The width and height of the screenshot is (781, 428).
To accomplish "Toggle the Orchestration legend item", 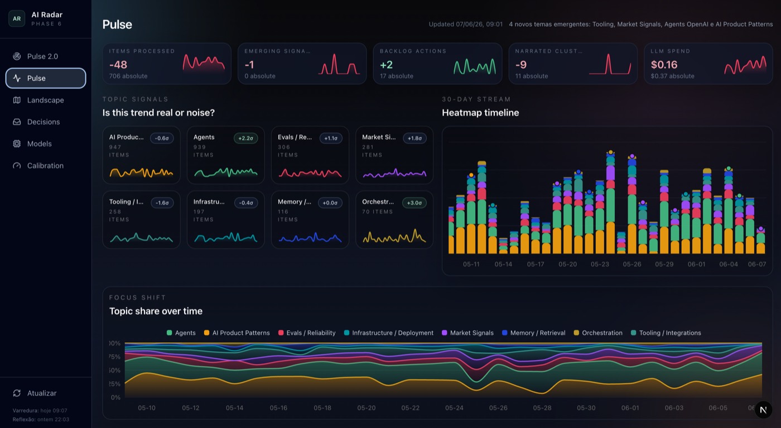I will [597, 333].
